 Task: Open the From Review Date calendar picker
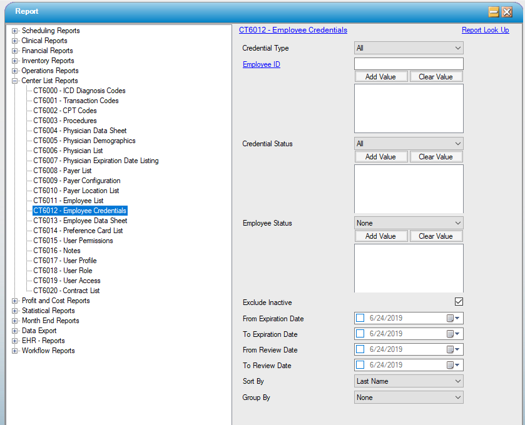[x=453, y=349]
